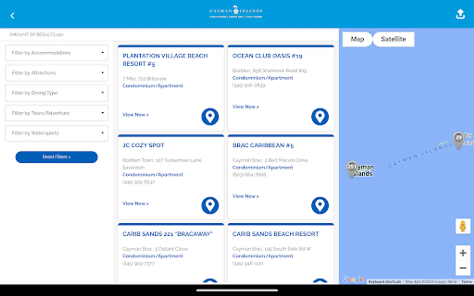Open Keyboard shortcuts on the map
The width and height of the screenshot is (474, 296).
click(384, 282)
